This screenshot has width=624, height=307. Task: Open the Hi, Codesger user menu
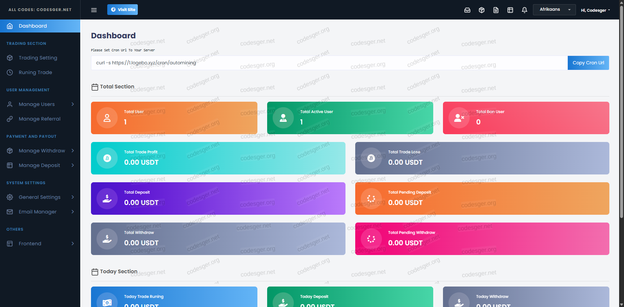[x=595, y=10]
